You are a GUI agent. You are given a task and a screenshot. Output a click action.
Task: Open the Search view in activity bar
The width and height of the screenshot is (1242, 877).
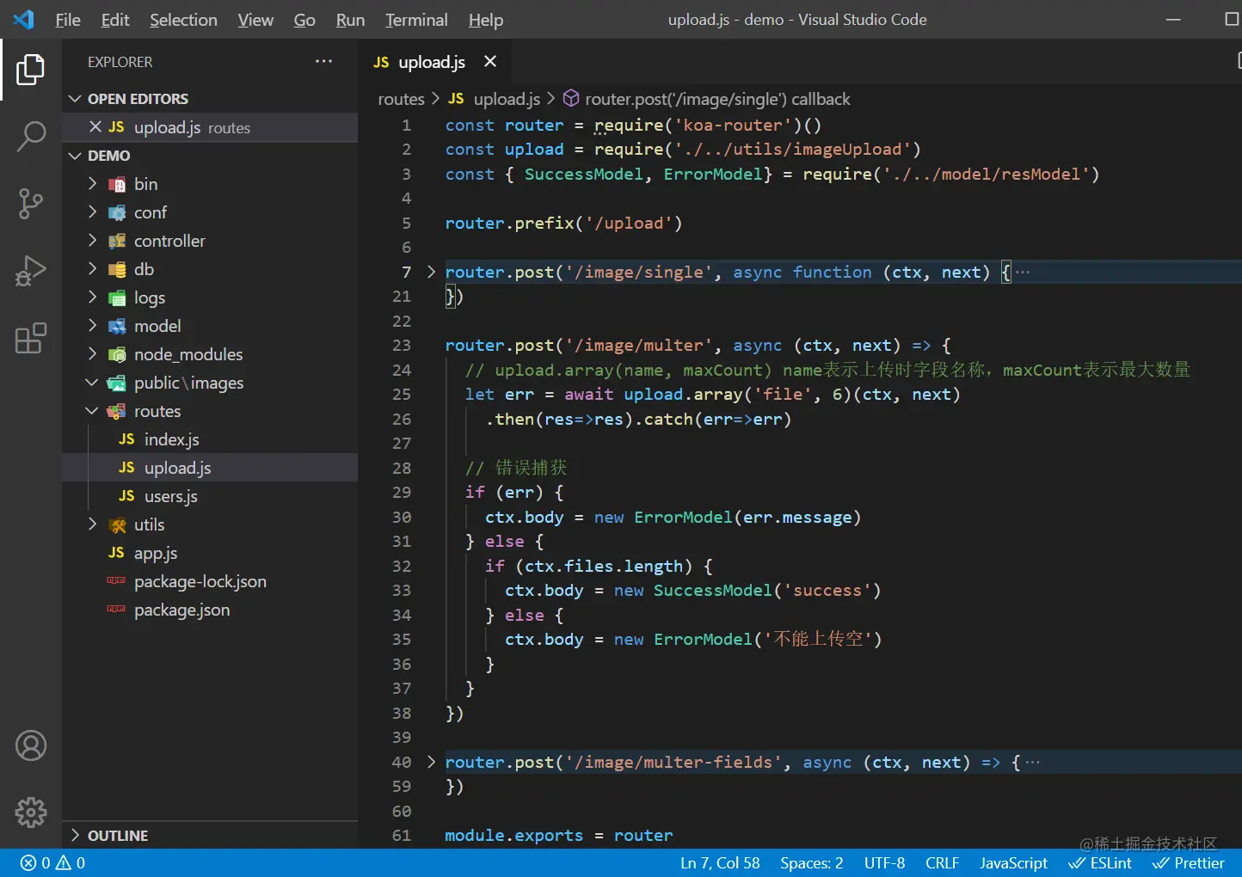click(x=31, y=136)
